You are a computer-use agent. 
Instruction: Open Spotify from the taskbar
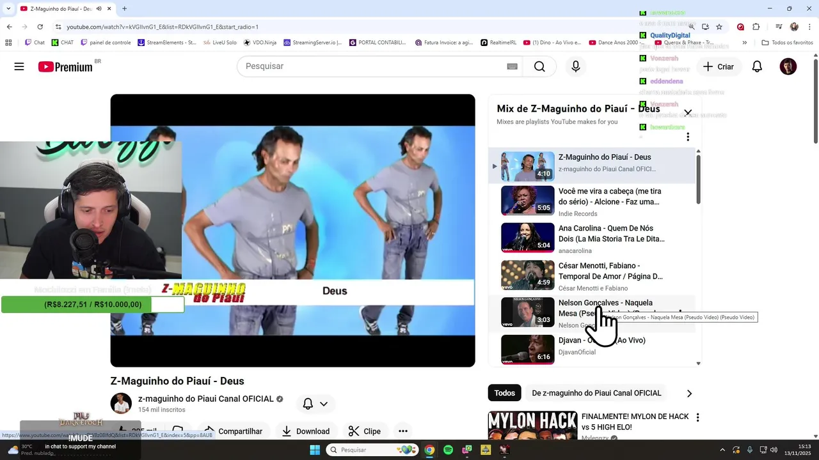click(x=448, y=450)
